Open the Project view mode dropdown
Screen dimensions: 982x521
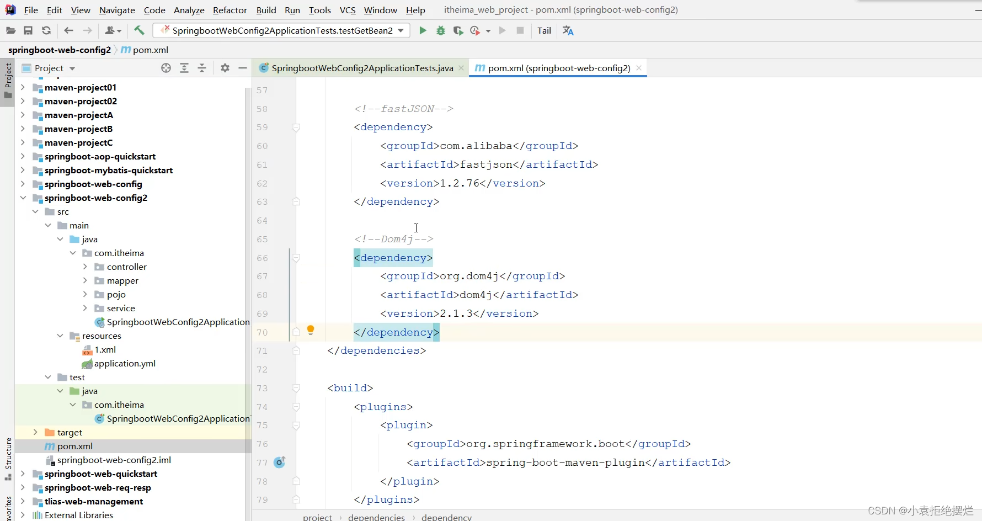pos(72,68)
